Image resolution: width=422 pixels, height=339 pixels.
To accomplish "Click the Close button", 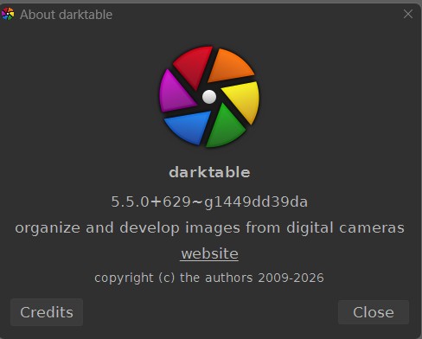I will coord(374,312).
